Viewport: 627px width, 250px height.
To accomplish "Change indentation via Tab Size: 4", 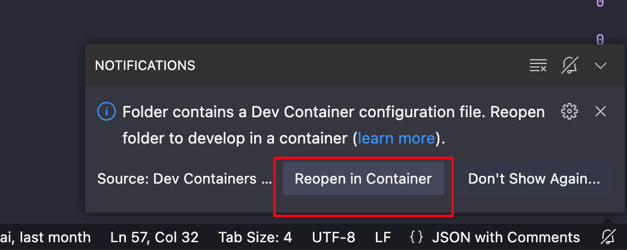I will 255,237.
